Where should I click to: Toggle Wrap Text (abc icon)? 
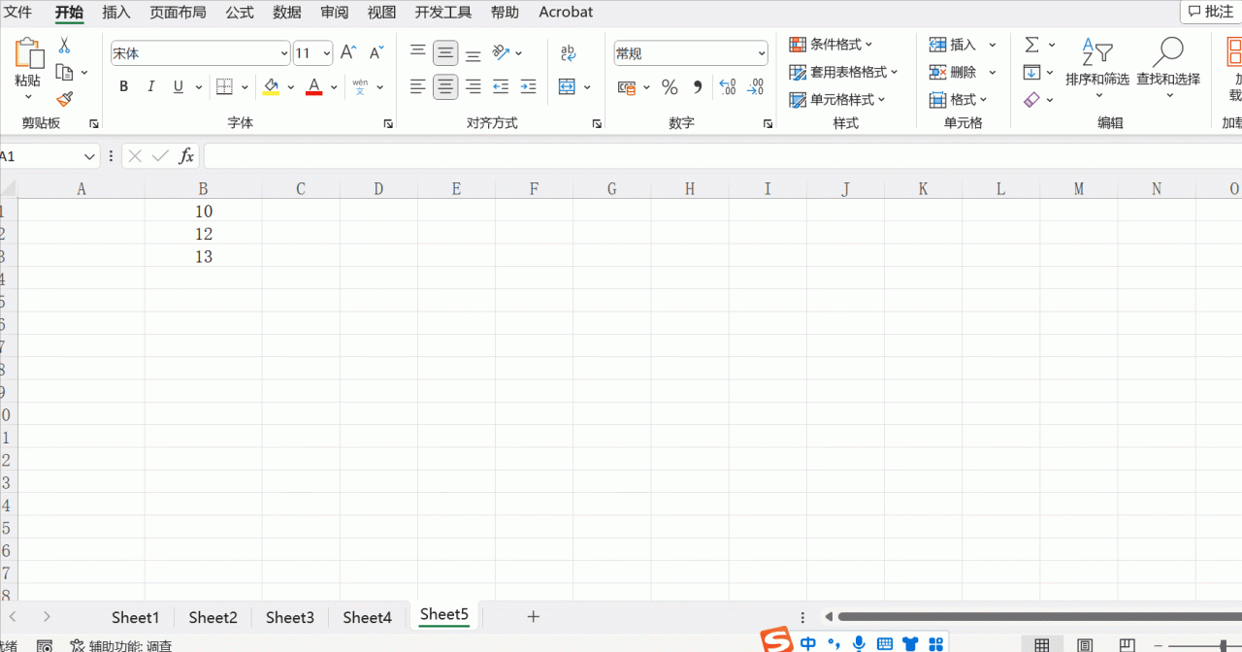pyautogui.click(x=568, y=52)
